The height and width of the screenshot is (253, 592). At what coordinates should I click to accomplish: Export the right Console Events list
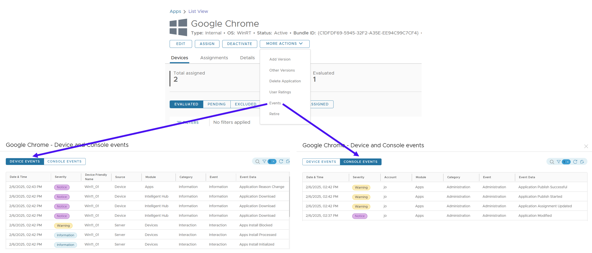coord(582,162)
